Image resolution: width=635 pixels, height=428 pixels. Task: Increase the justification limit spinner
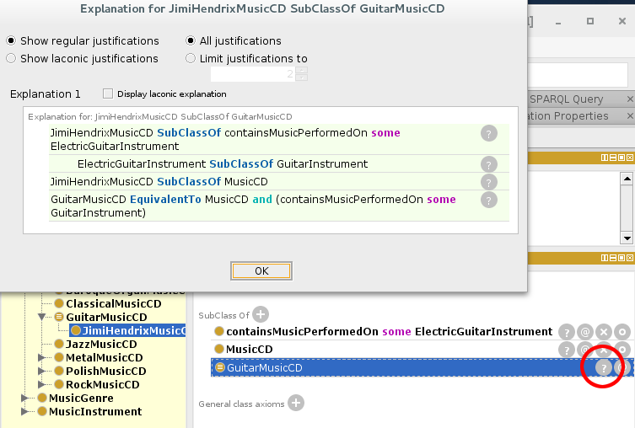coord(301,71)
